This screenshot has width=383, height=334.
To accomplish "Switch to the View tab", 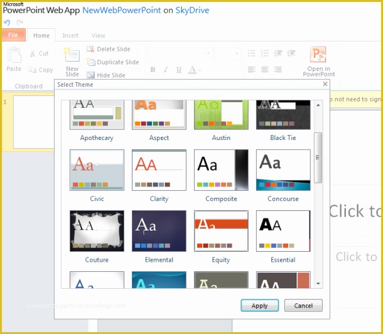I will point(98,36).
